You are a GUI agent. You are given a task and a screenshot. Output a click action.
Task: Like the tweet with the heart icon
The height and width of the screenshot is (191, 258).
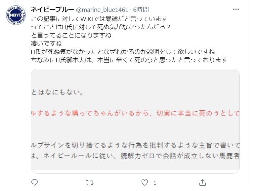(x=144, y=182)
